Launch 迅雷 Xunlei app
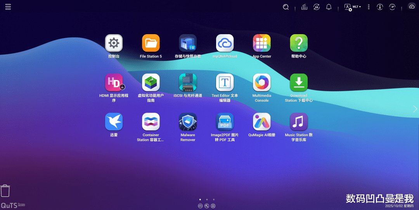Image resolution: width=419 pixels, height=210 pixels. (x=114, y=122)
